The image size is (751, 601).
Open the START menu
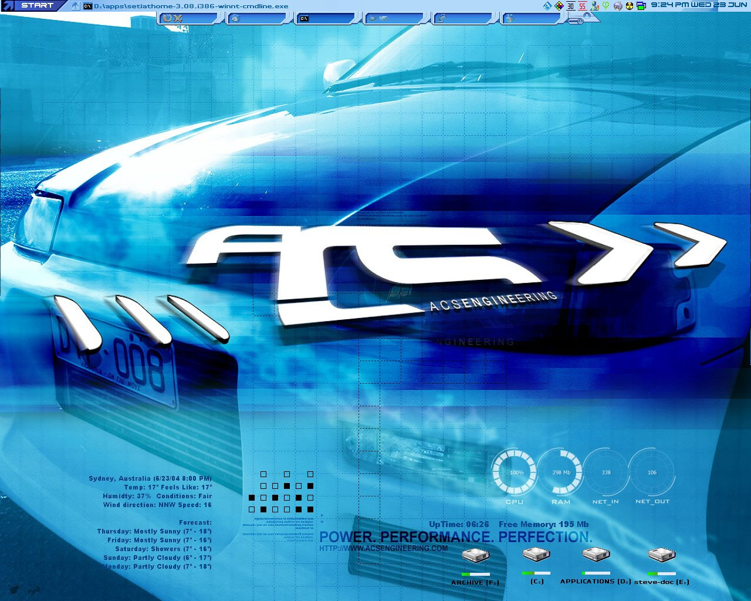[33, 5]
